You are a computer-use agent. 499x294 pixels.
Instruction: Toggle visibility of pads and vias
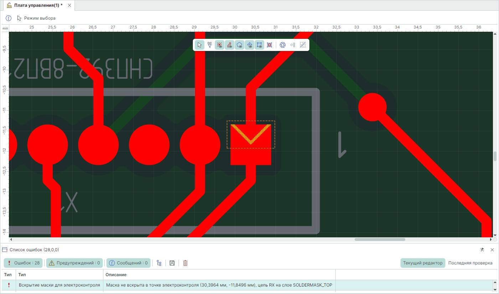point(220,45)
